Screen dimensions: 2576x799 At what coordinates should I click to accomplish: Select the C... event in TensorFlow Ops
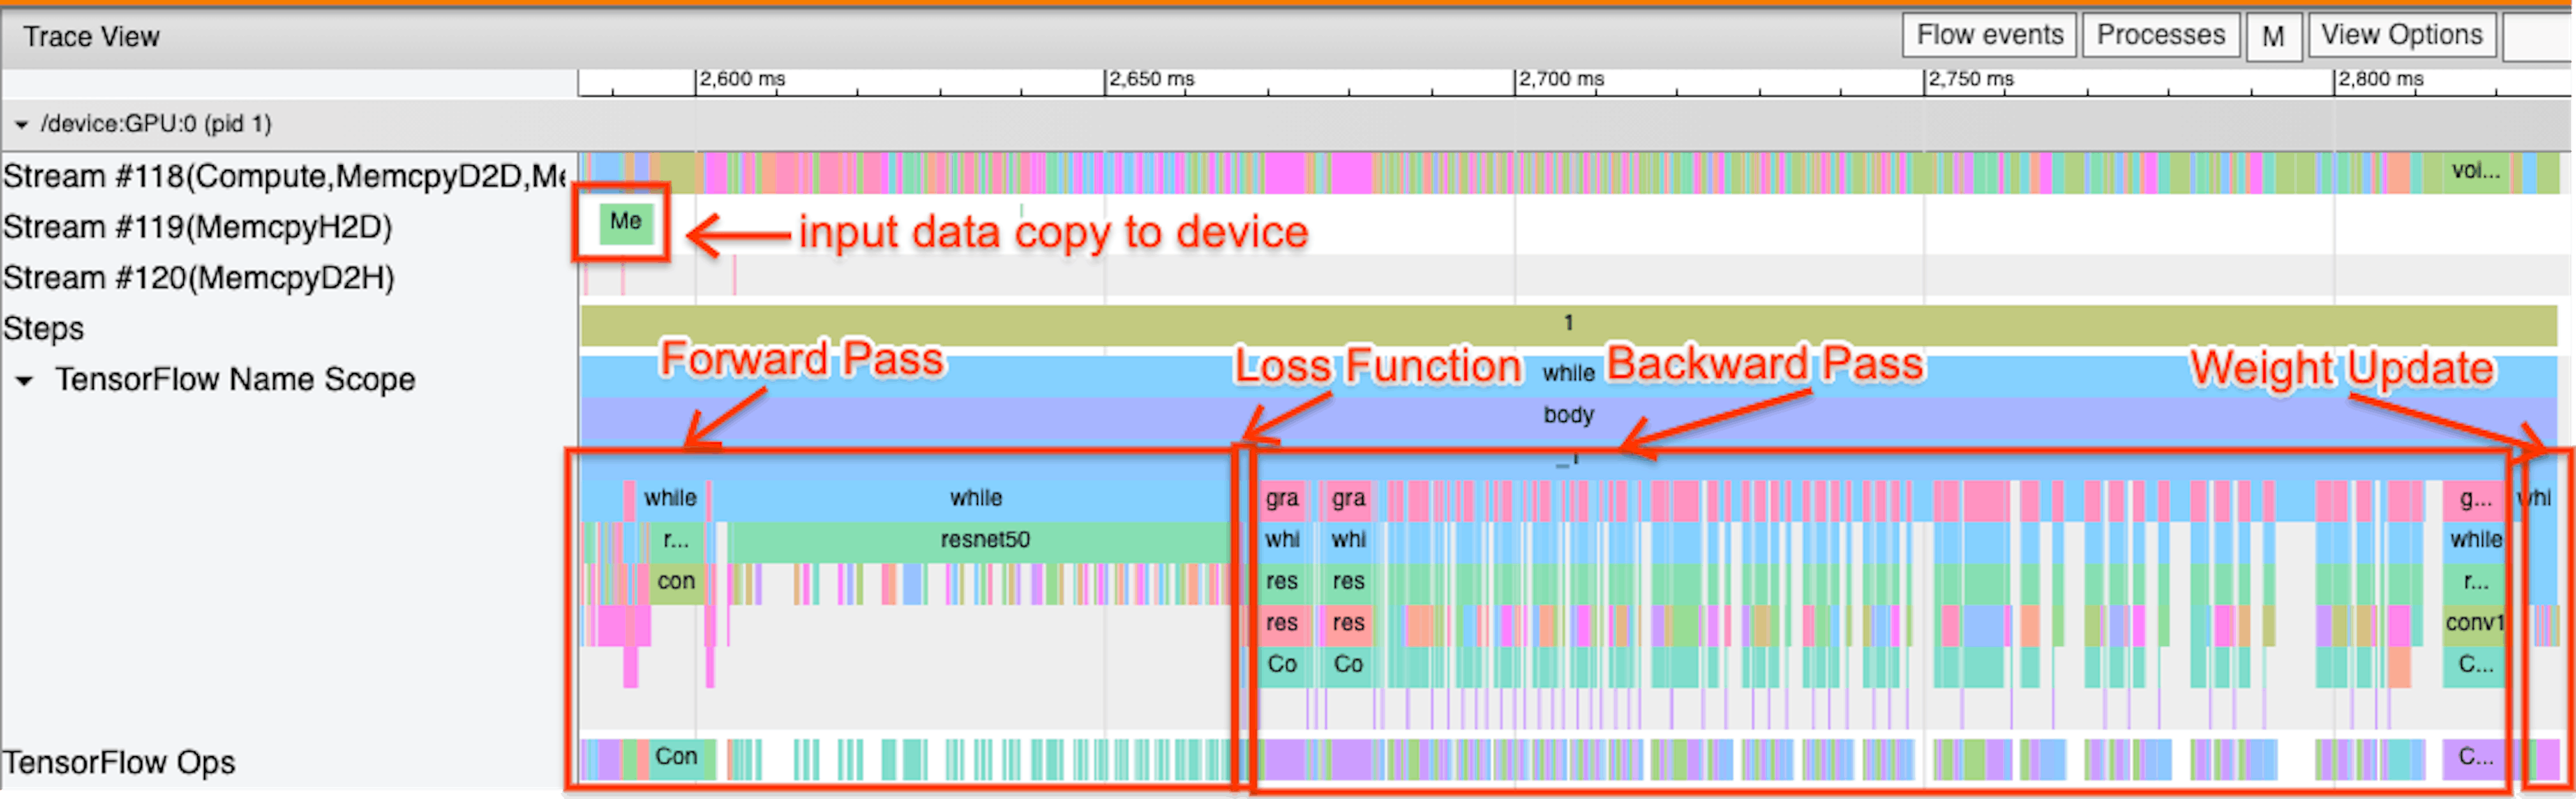pyautogui.click(x=2475, y=758)
